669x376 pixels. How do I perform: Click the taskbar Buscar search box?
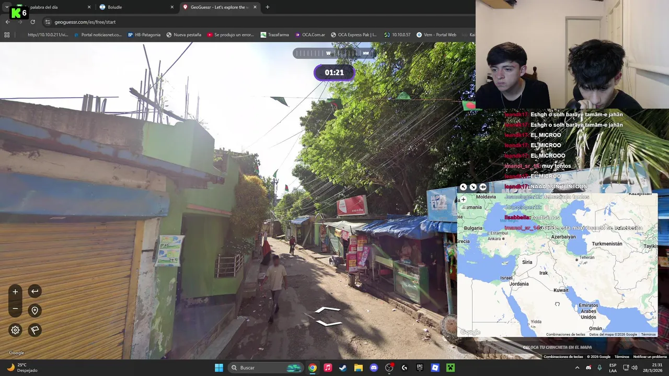coord(267,368)
